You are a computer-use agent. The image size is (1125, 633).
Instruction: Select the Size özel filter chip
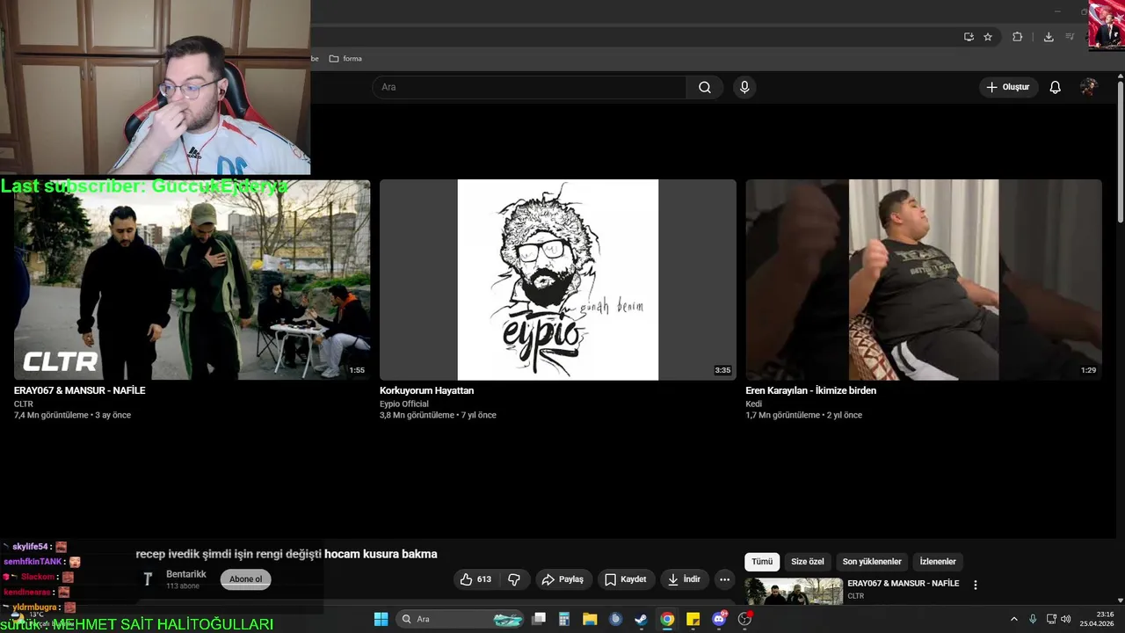[x=808, y=562]
